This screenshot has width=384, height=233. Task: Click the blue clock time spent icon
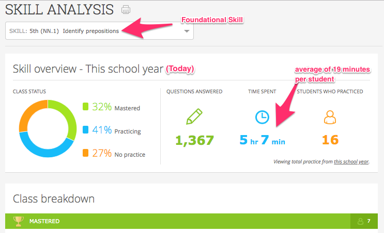[263, 118]
